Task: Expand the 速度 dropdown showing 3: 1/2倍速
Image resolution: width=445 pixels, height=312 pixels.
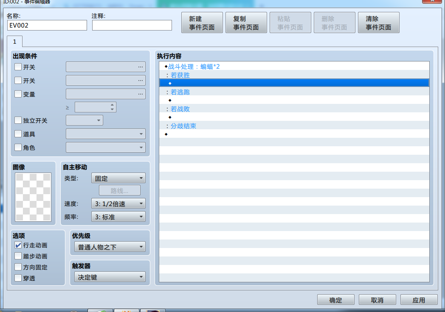Action: pyautogui.click(x=118, y=203)
